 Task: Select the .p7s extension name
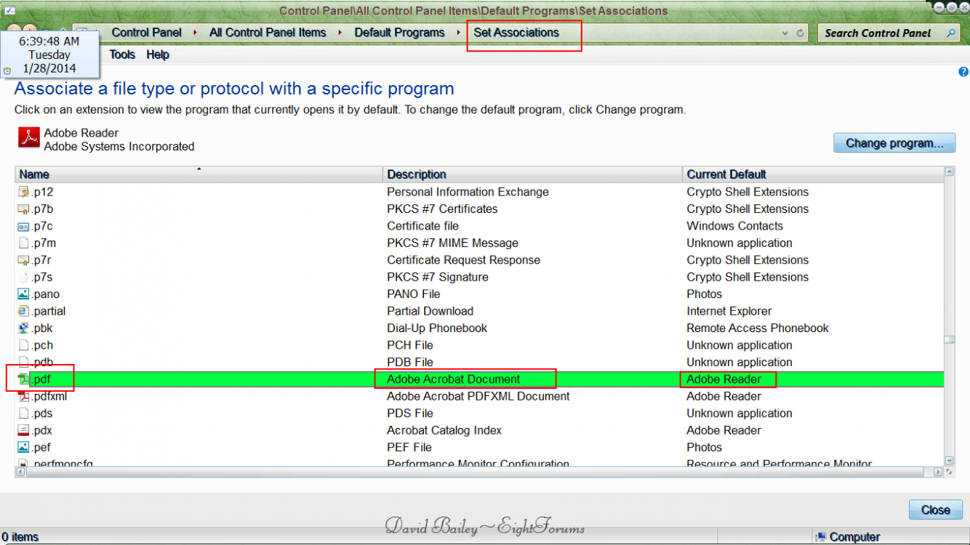coord(42,277)
